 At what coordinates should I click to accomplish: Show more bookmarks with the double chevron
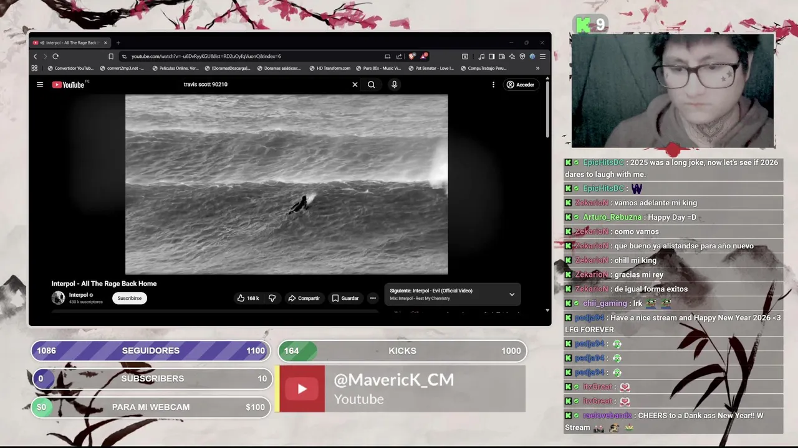(537, 68)
